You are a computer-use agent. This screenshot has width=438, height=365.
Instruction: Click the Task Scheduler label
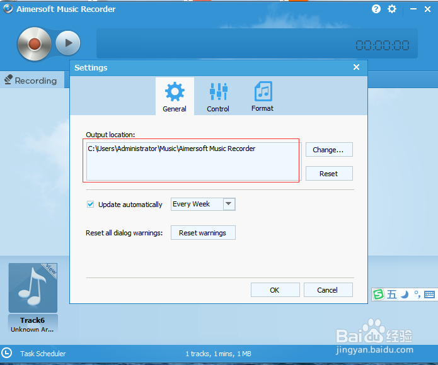click(43, 354)
